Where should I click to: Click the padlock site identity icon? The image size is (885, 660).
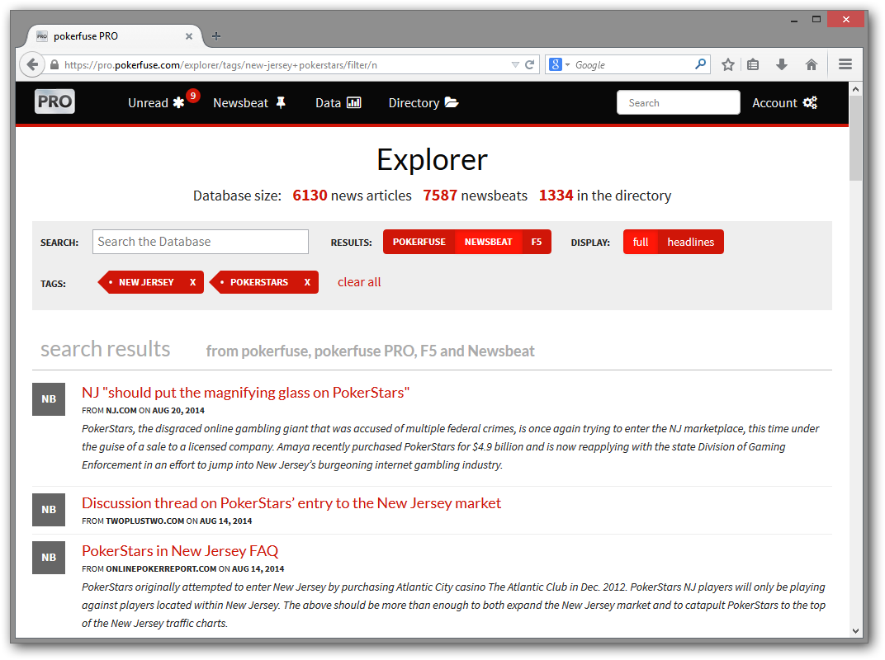click(x=54, y=65)
